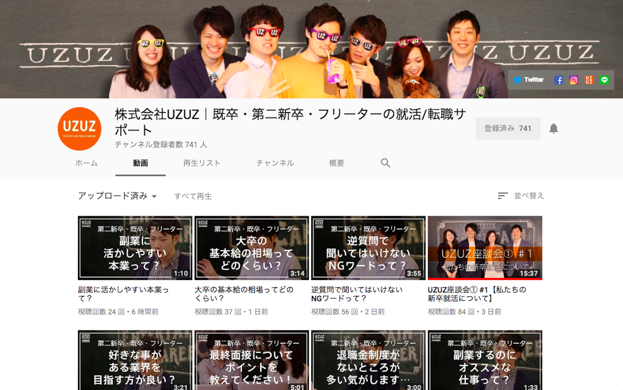Open the 逆質問で聞いてはいけないNGワードって？ title link

(x=357, y=294)
